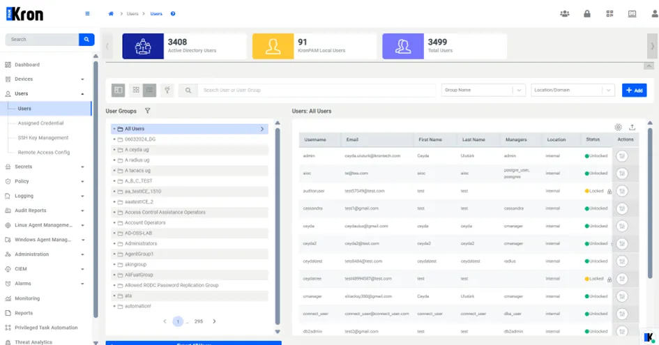Open table column settings gear icon
659x345 pixels.
[618, 128]
